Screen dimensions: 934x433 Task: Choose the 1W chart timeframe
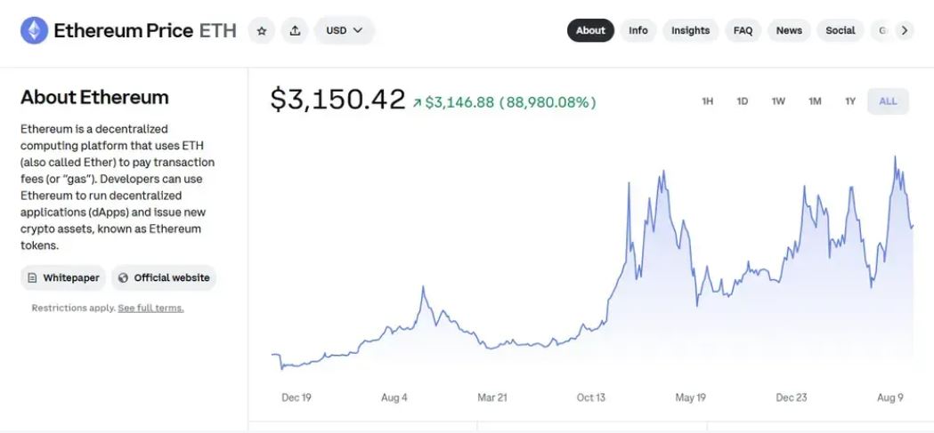point(778,101)
